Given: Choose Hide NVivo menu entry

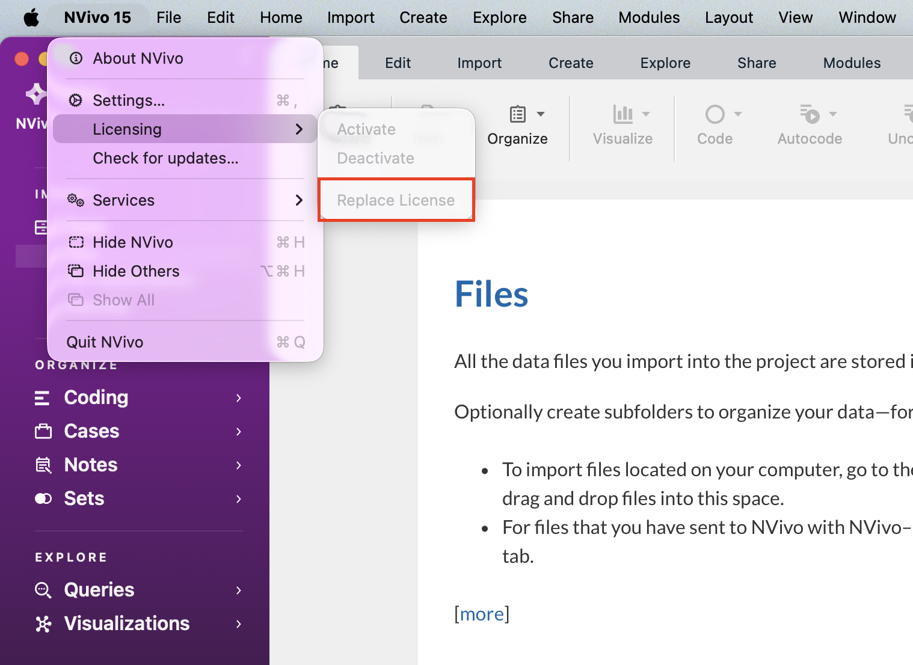Looking at the screenshot, I should [x=185, y=242].
